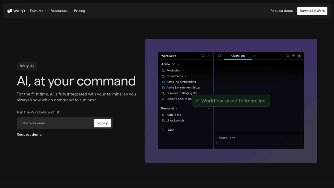
Task: Click notebook icon beside Acme Inc. Onboarding
Action: tap(163, 82)
